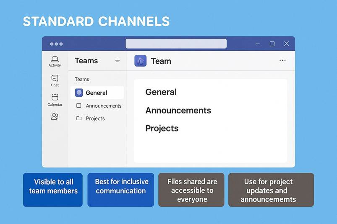This screenshot has height=224, width=337.
Task: Click the purple Team avatar icon
Action: pos(140,61)
